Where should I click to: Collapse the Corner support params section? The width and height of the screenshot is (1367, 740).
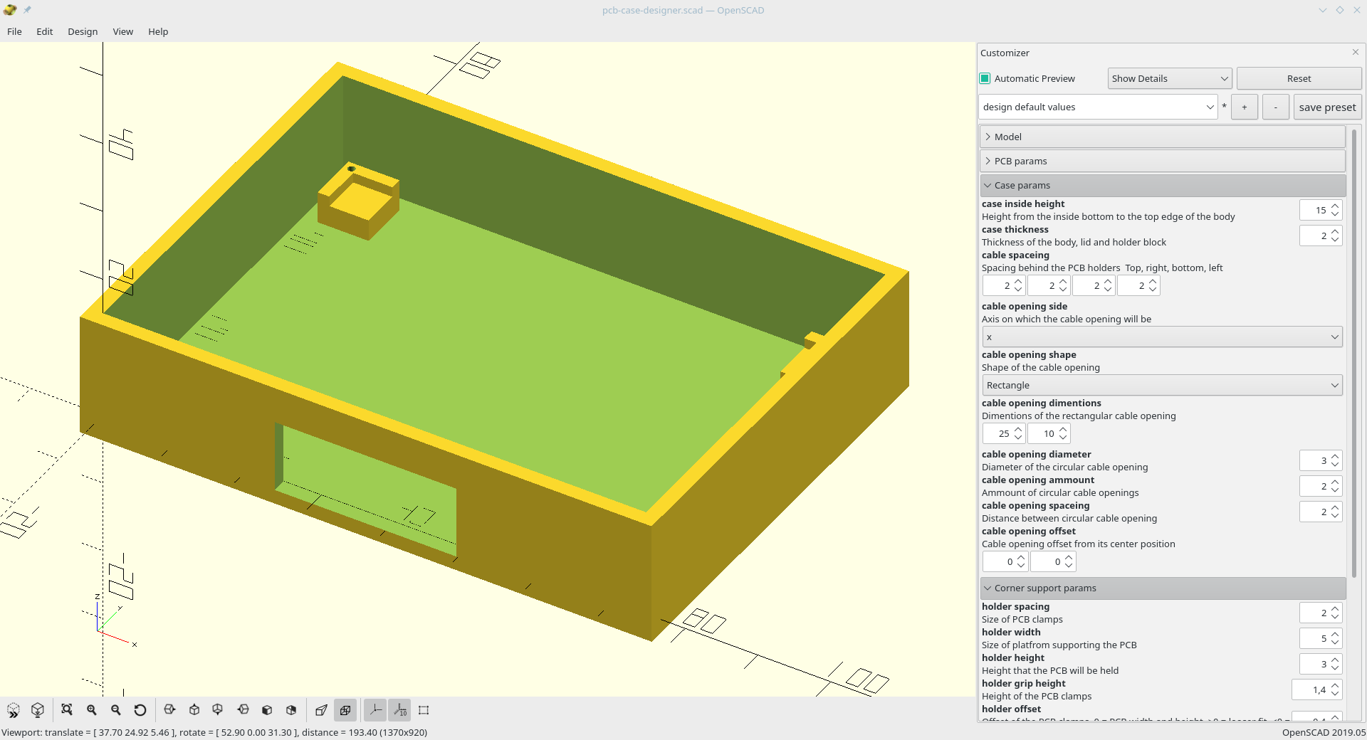click(x=1163, y=588)
